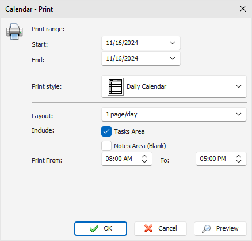Decrease the To time
252x241 pixels.
coord(239,161)
